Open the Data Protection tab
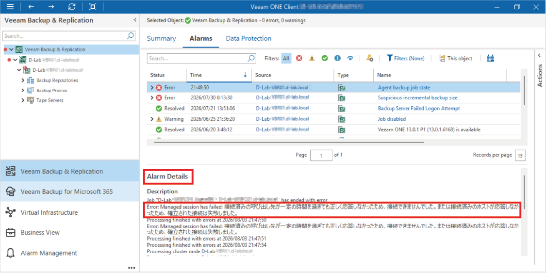The image size is (546, 273). click(248, 38)
